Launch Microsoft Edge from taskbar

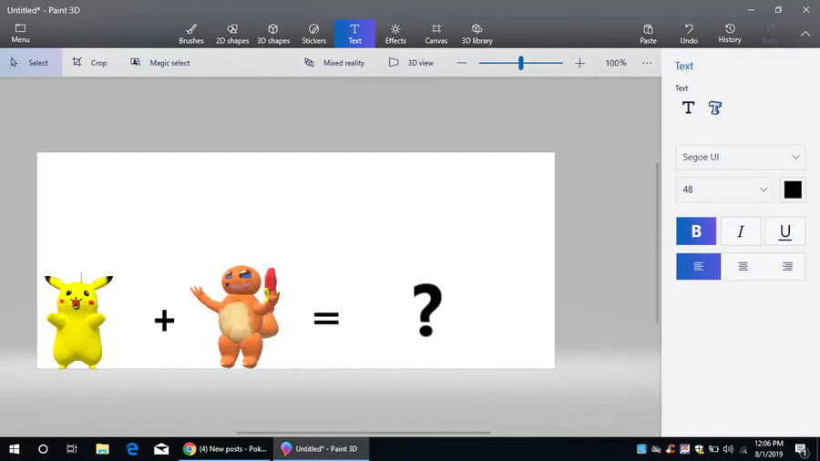[x=132, y=449]
